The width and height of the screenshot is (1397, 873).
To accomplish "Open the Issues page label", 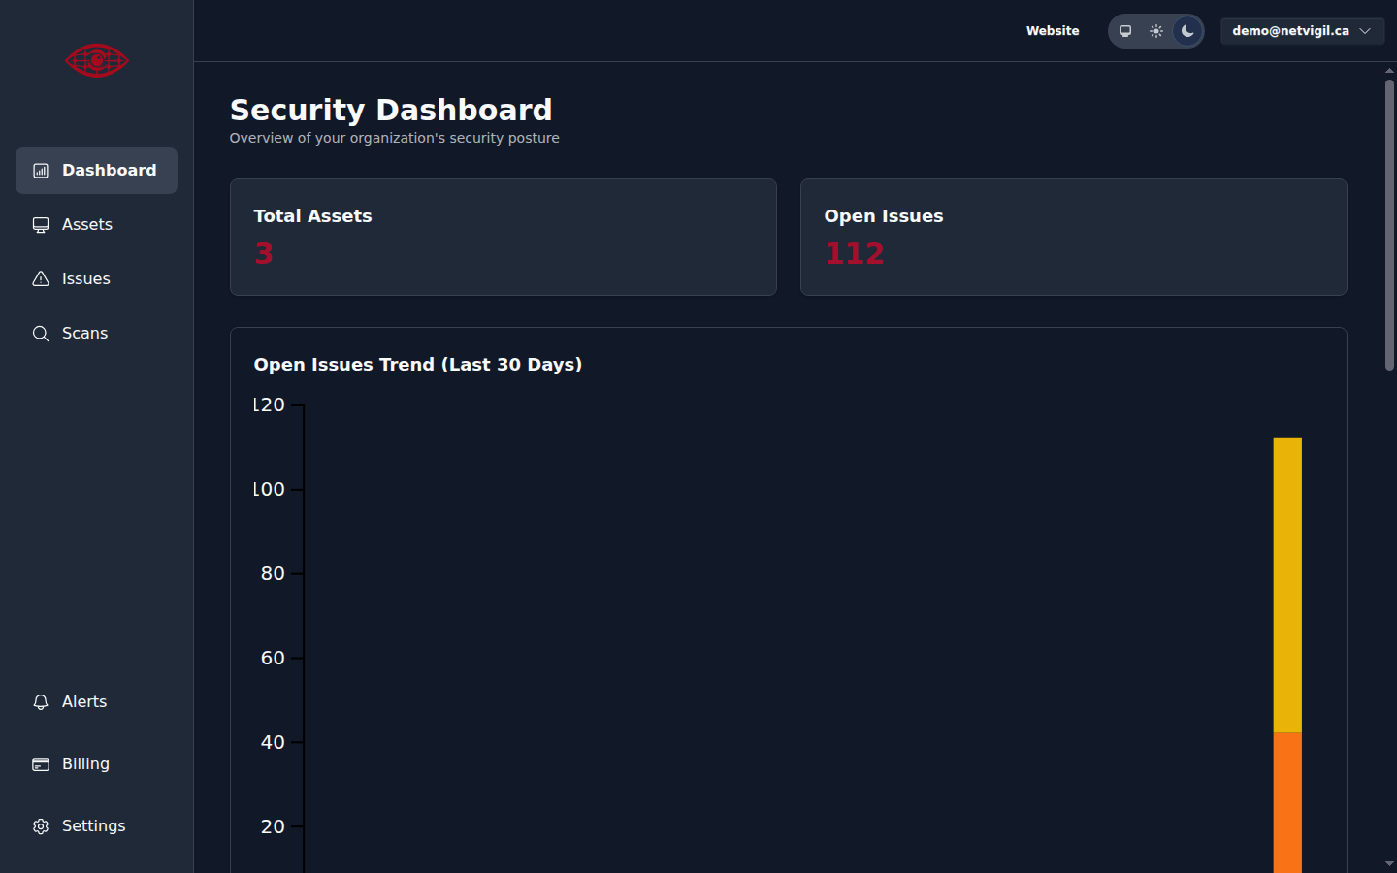I will coord(86,279).
